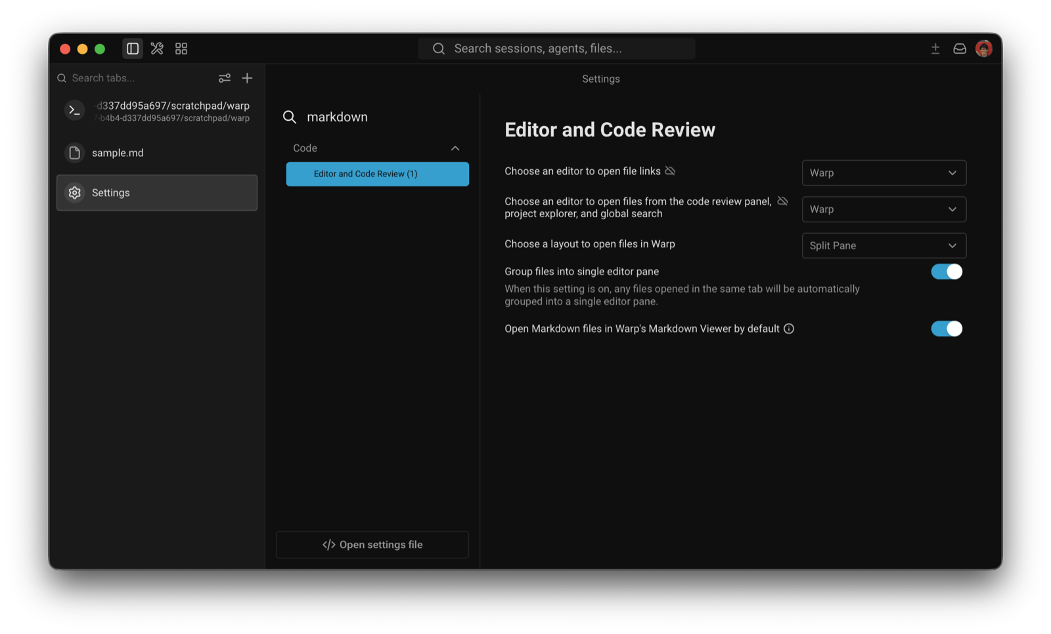Open editor dropdown for file links
The image size is (1051, 634).
click(884, 173)
